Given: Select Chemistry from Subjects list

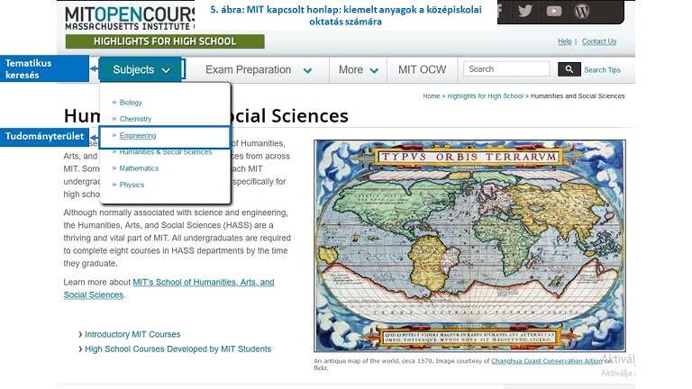Looking at the screenshot, I should [135, 119].
